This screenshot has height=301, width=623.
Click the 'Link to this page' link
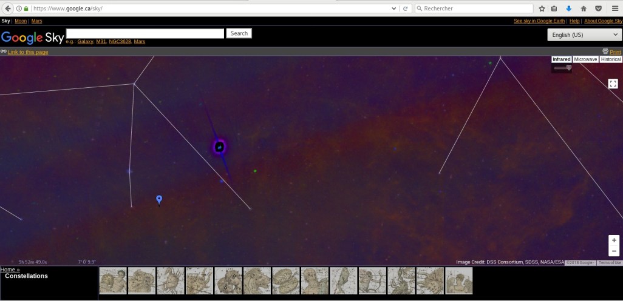tap(28, 52)
